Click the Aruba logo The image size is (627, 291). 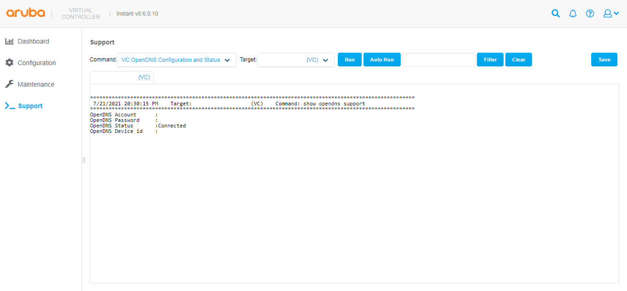(x=26, y=13)
